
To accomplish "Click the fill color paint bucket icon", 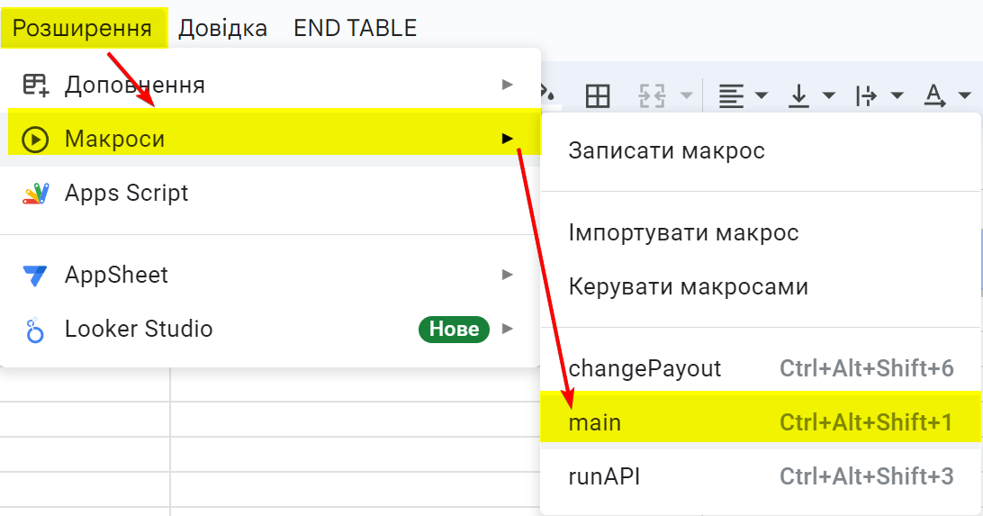I will [x=547, y=93].
